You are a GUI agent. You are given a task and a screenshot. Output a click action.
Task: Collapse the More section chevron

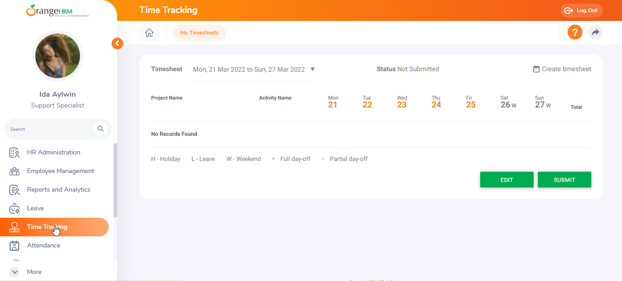tap(14, 272)
